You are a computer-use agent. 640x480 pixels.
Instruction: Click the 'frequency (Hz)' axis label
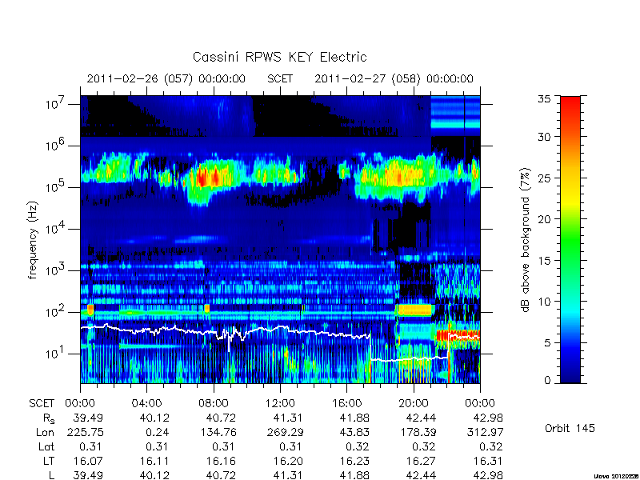(x=33, y=240)
